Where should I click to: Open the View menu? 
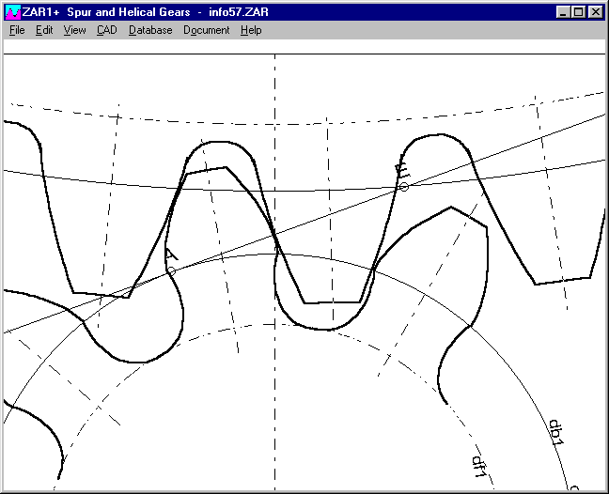pyautogui.click(x=74, y=30)
